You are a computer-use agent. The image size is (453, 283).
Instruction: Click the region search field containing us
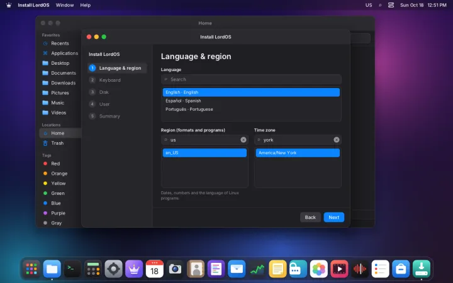coord(204,140)
